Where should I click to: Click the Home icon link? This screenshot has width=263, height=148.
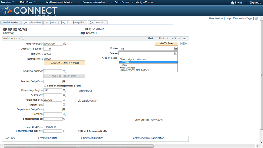point(237,2)
